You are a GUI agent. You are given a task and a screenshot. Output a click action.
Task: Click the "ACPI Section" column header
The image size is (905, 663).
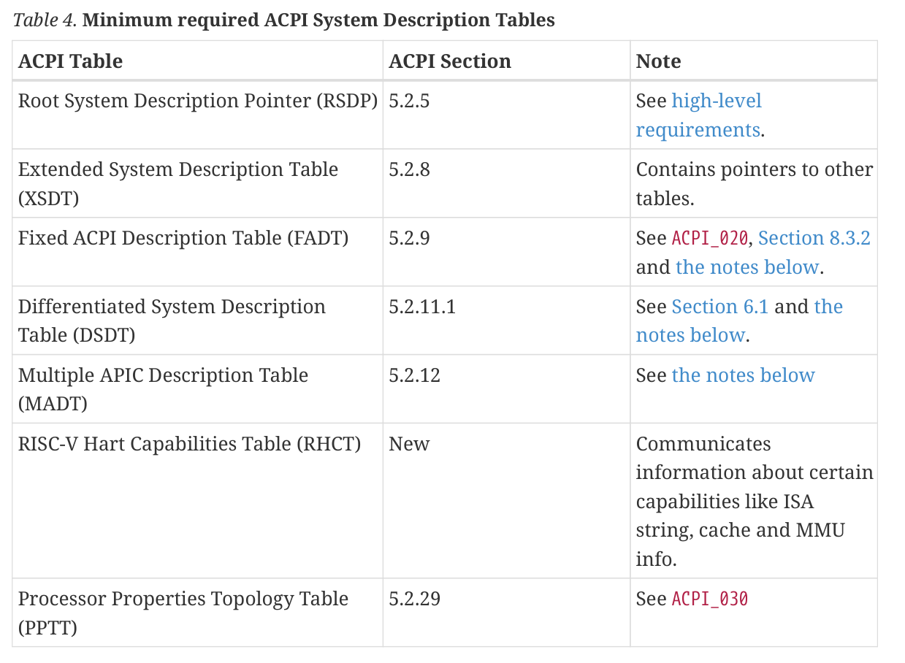click(450, 61)
